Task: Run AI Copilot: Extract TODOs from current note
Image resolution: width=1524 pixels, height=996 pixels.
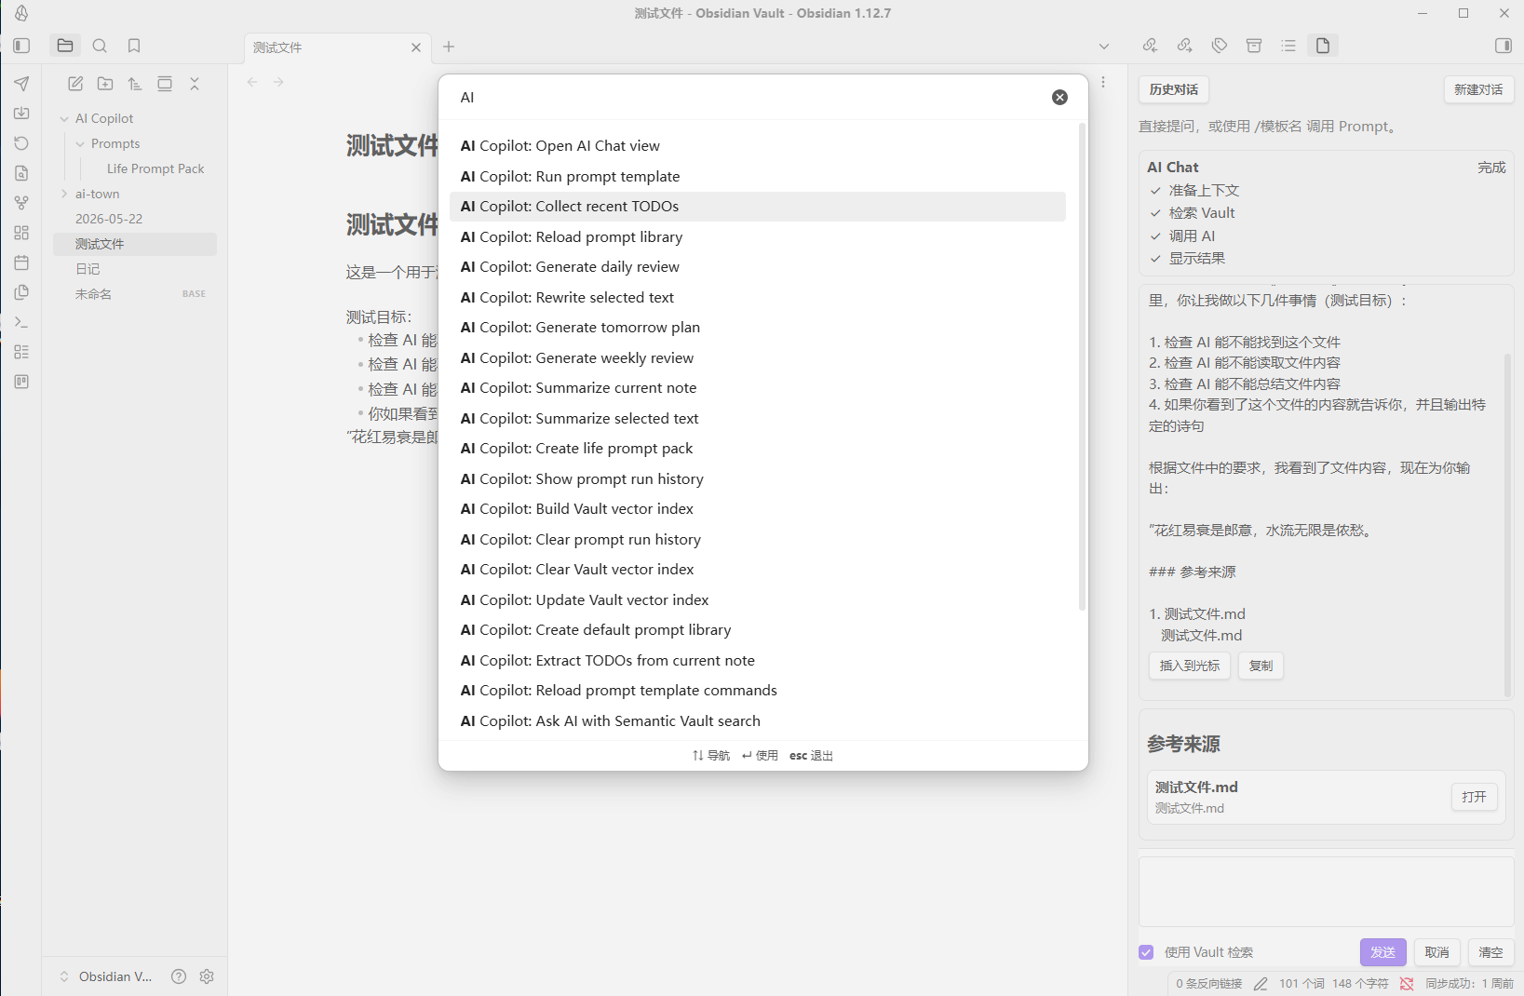Action: (x=758, y=661)
